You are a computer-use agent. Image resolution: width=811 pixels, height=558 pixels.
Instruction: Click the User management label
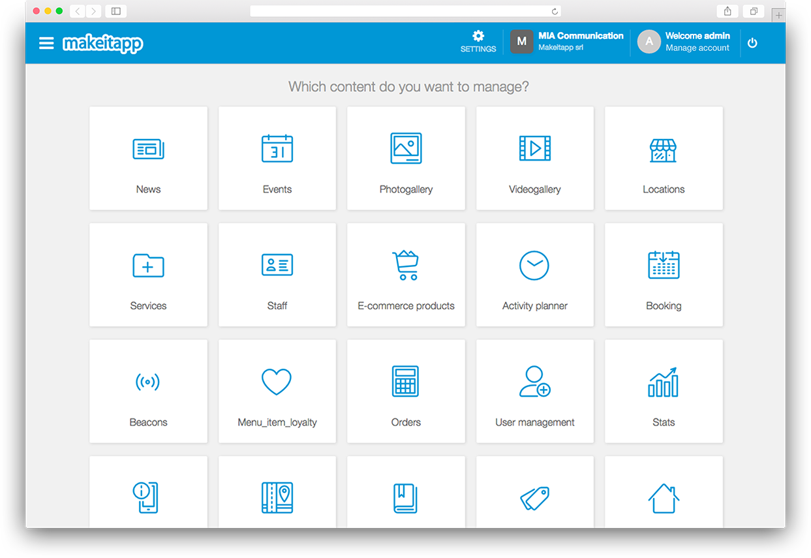point(535,422)
